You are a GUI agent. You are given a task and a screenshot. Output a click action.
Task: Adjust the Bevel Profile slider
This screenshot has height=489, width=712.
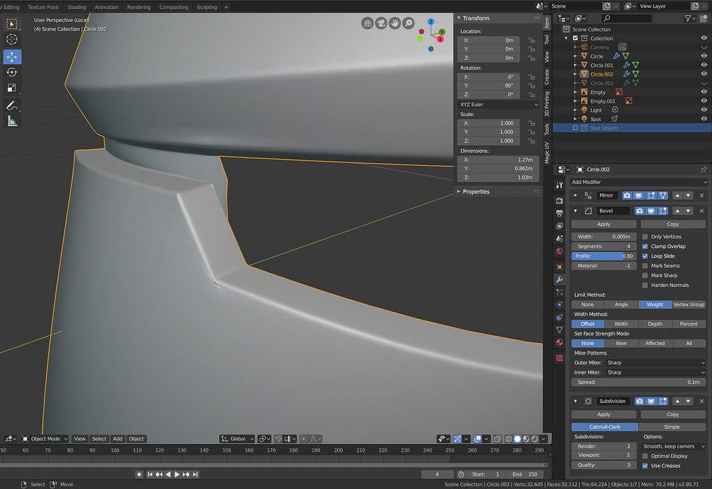[604, 256]
